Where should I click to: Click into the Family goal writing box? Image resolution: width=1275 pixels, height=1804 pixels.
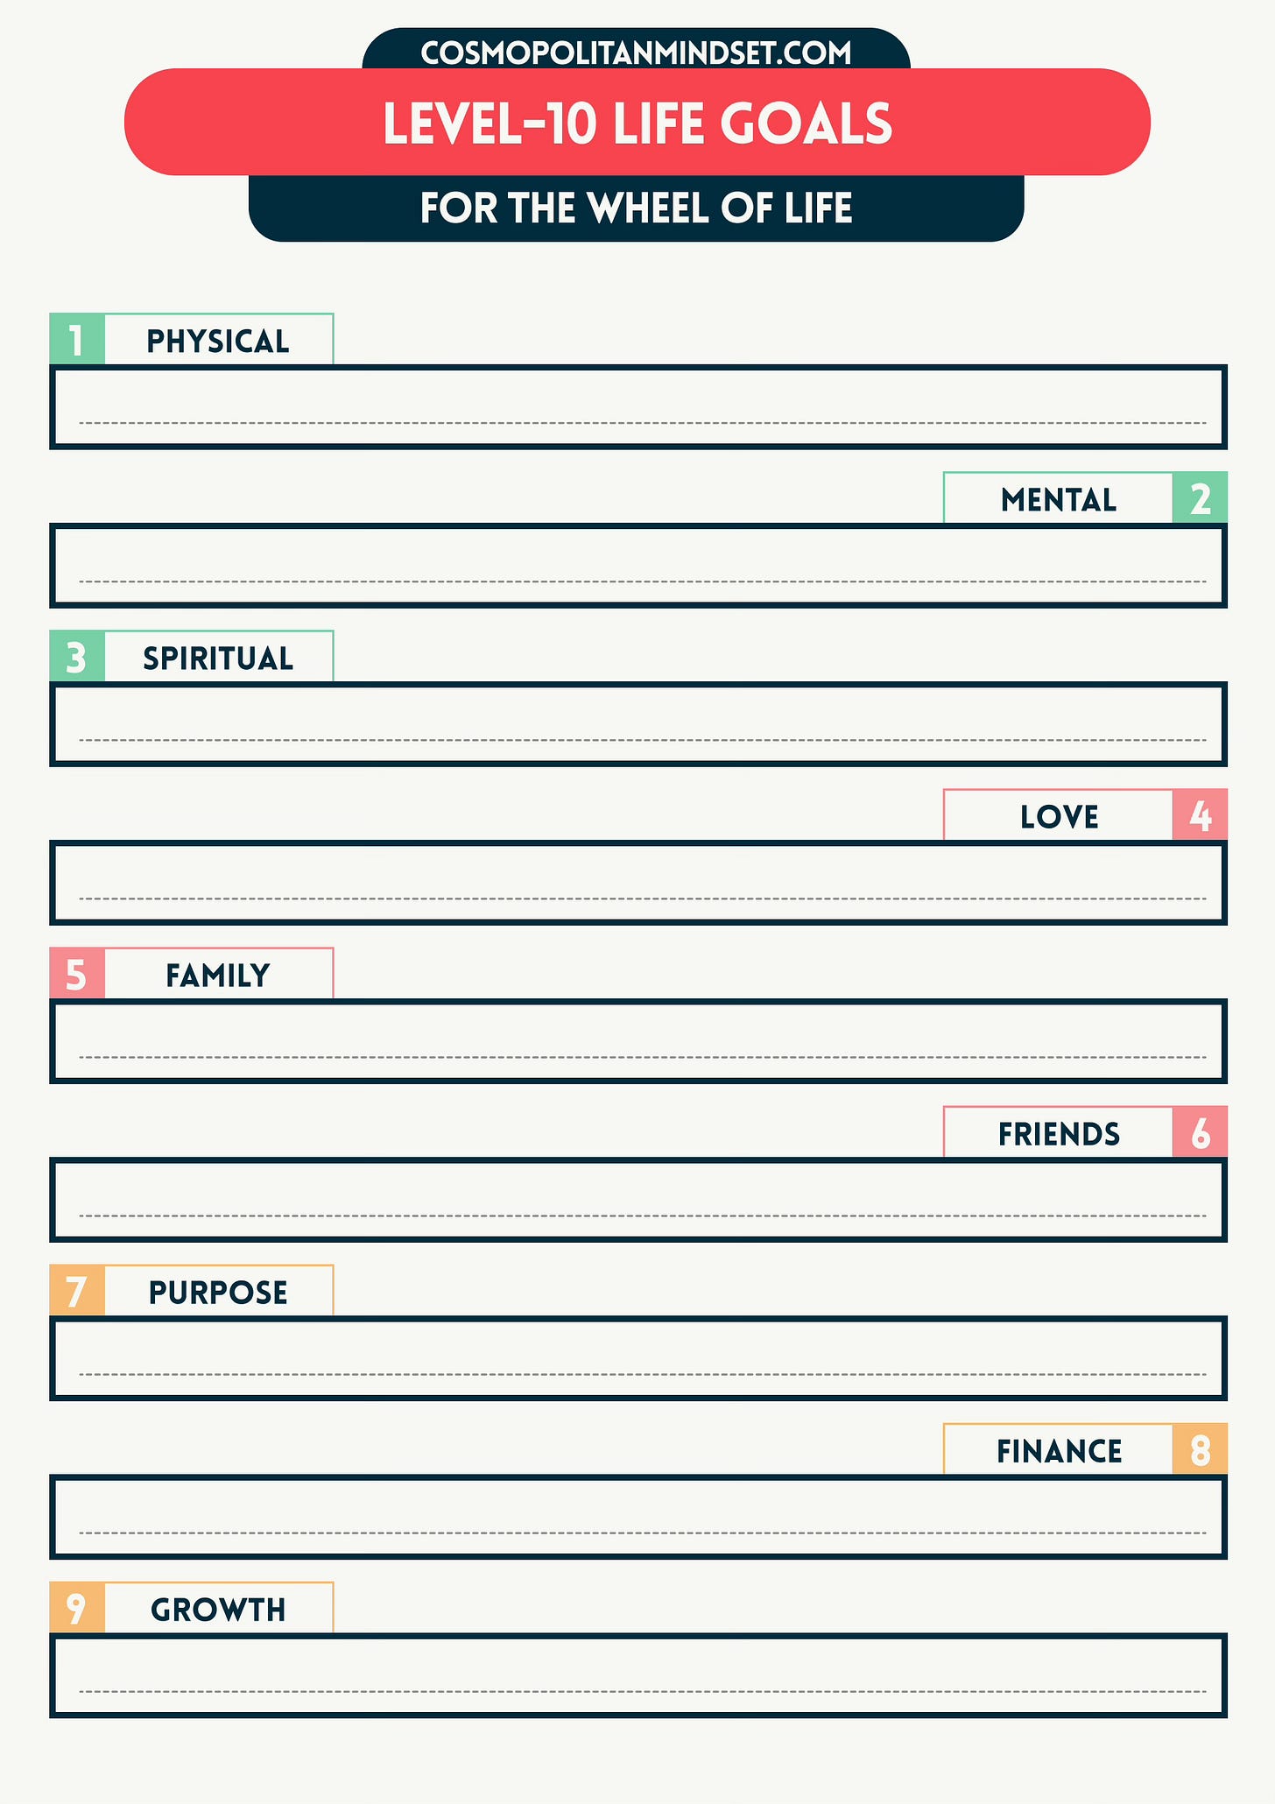638,1041
